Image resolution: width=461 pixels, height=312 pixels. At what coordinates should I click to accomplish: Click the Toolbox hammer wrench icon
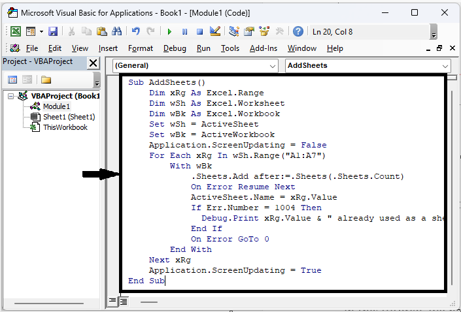coord(279,31)
